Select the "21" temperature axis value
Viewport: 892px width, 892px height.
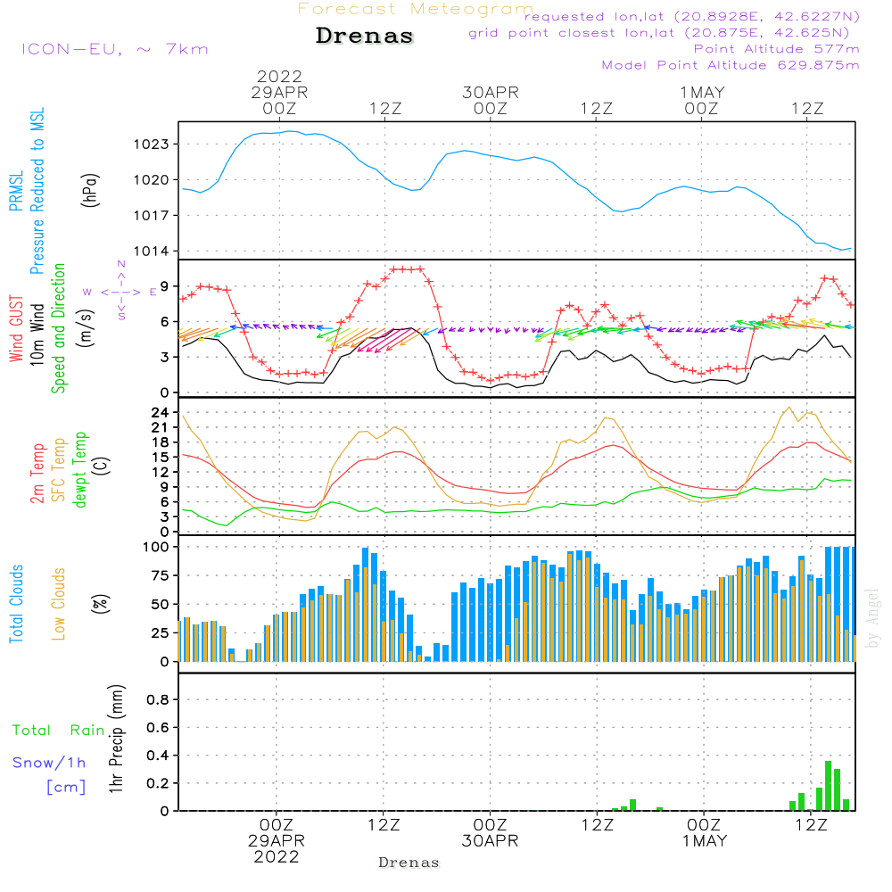[160, 427]
